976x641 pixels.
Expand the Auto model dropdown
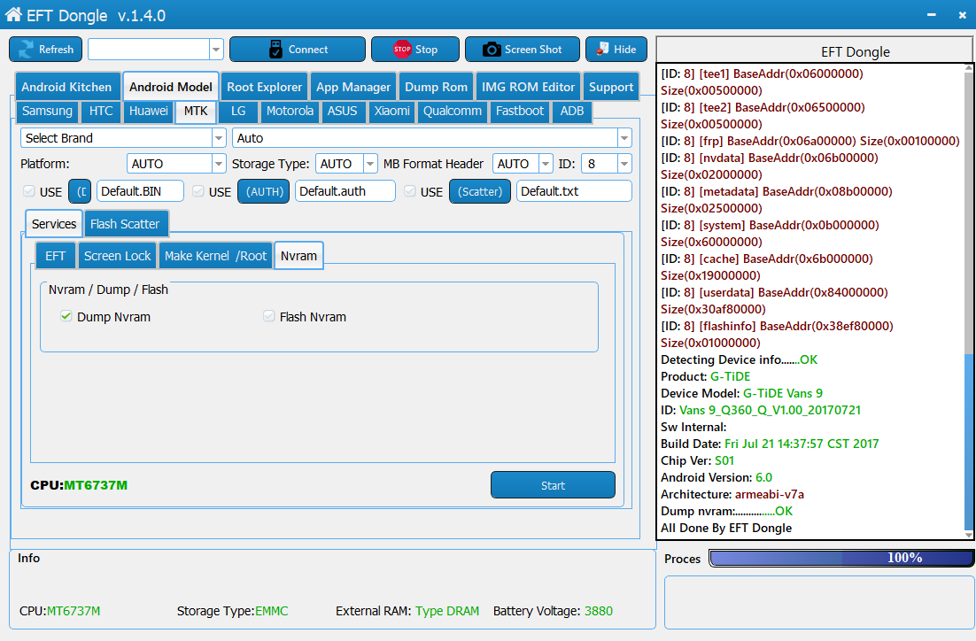(x=624, y=138)
